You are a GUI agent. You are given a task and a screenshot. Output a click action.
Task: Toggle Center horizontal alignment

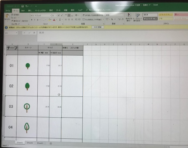click(x=69, y=19)
